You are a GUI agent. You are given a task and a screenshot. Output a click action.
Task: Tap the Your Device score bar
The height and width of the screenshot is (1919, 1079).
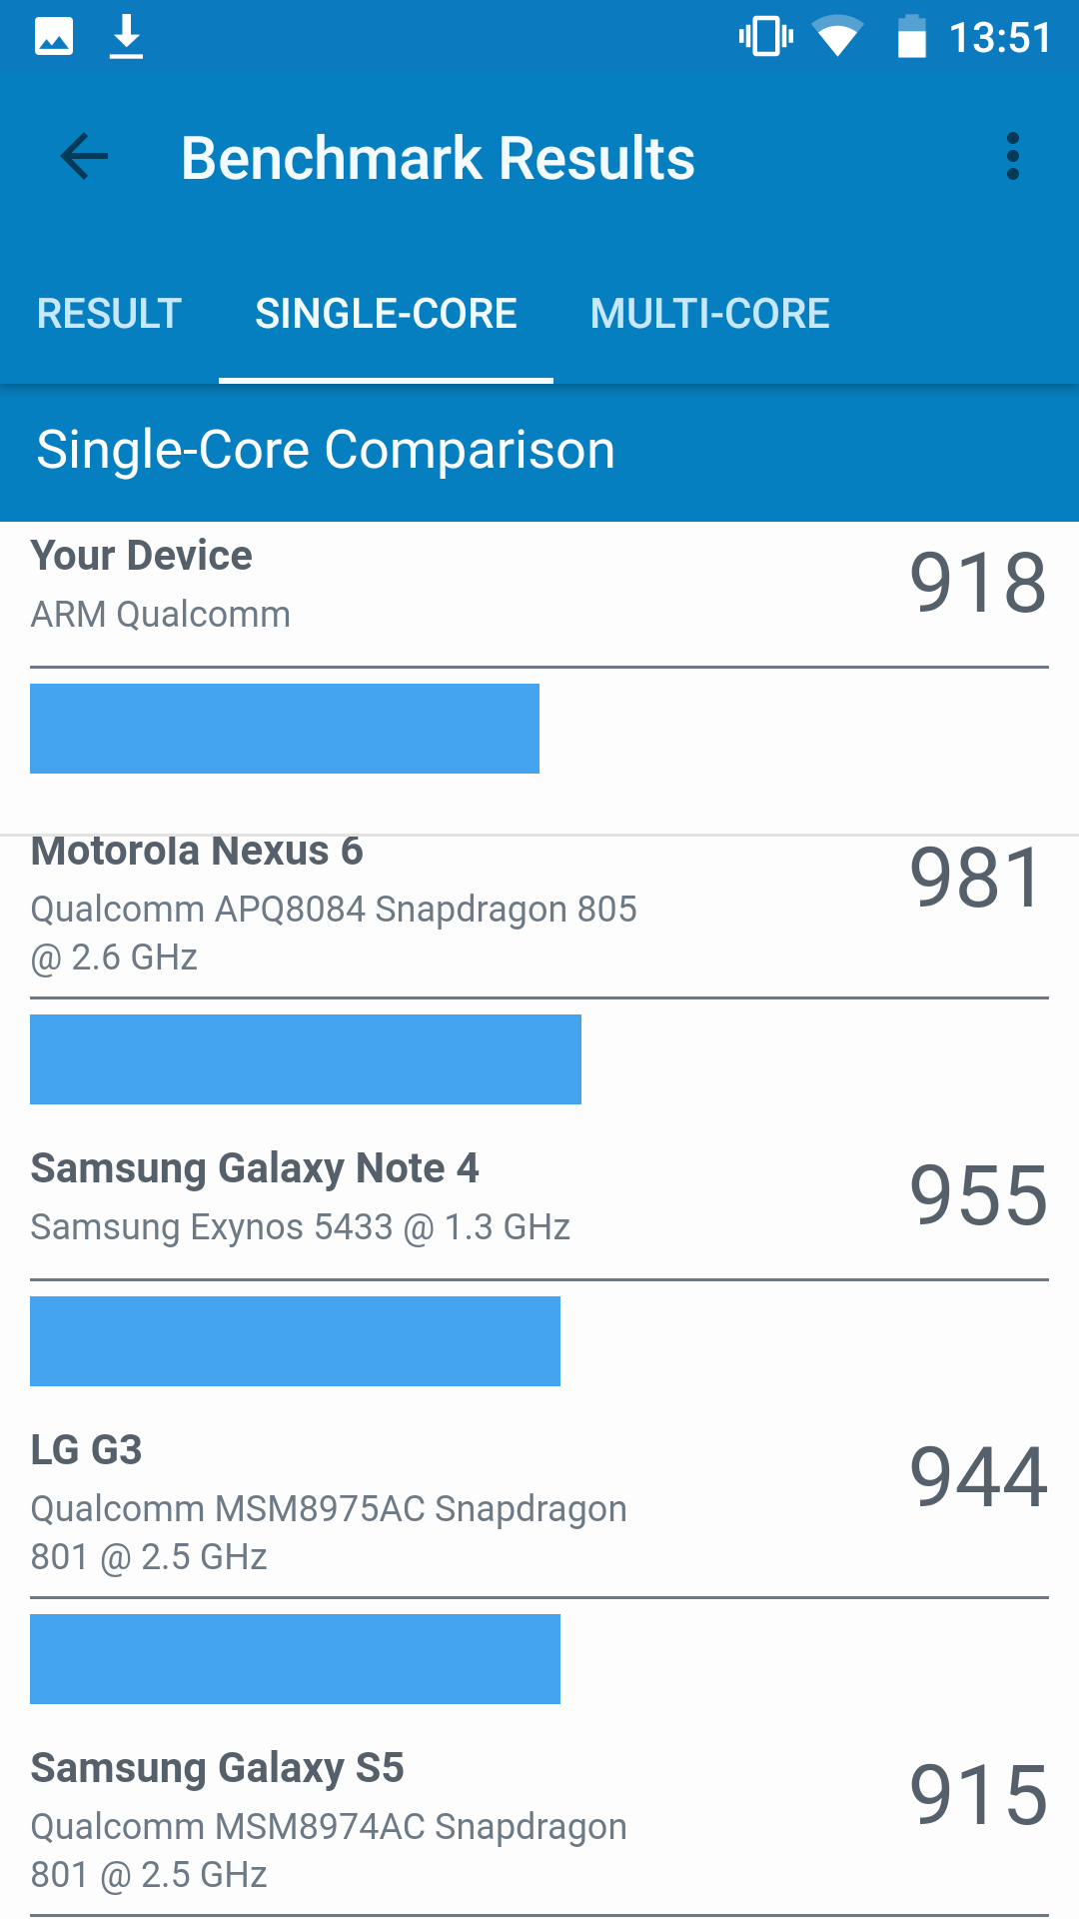285,729
